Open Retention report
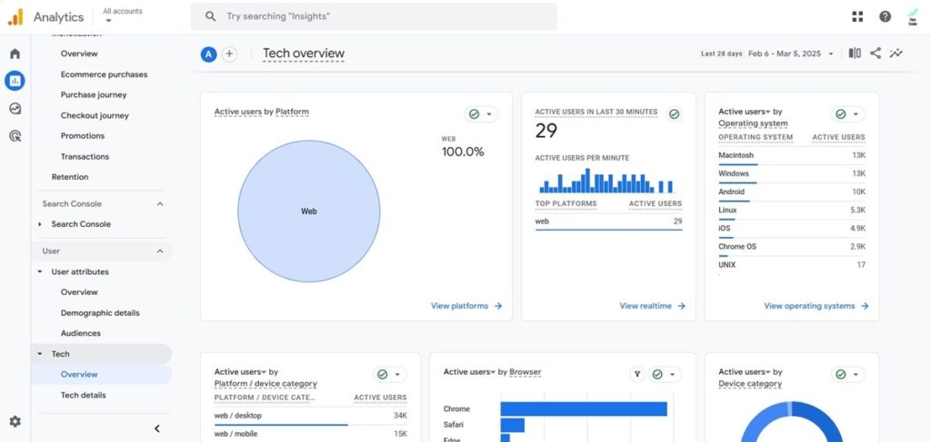 (70, 177)
